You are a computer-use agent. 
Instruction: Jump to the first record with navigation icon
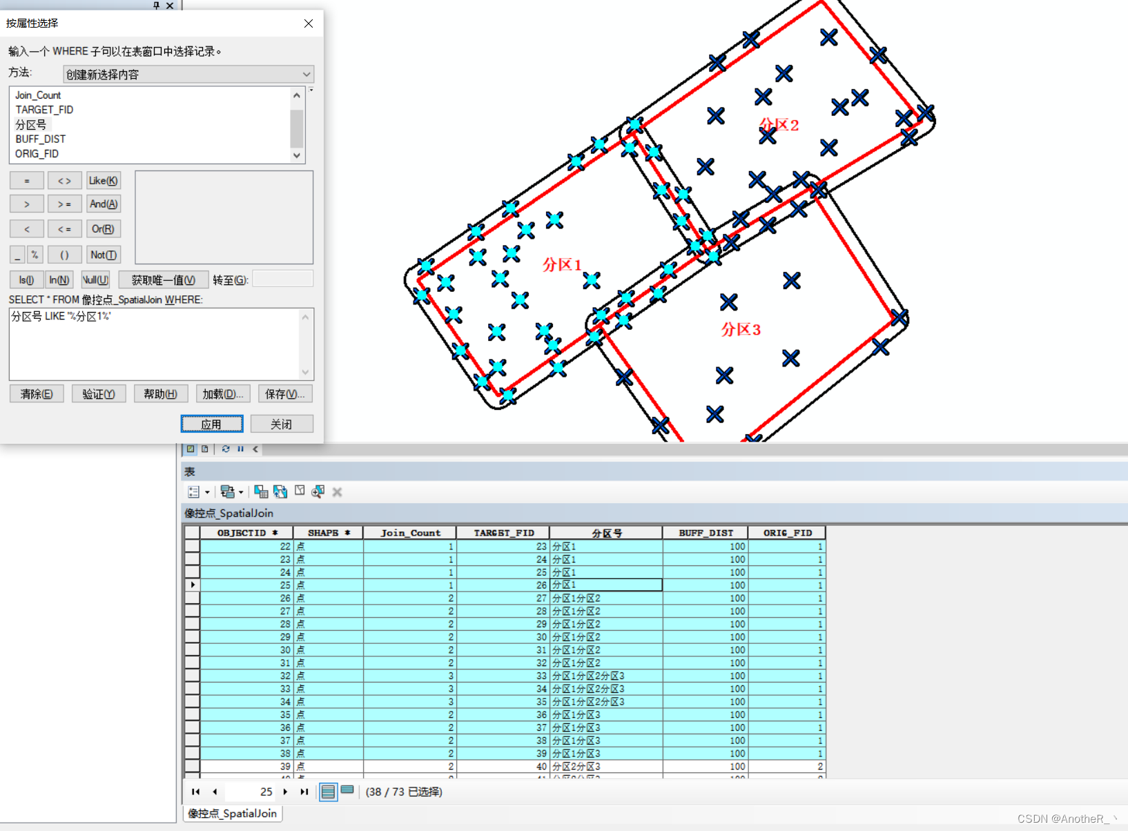point(195,792)
